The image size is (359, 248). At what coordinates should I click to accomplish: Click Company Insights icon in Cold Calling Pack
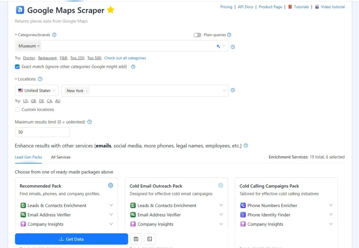click(243, 224)
